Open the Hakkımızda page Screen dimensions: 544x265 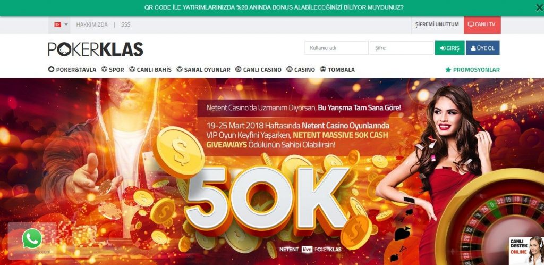pyautogui.click(x=92, y=24)
